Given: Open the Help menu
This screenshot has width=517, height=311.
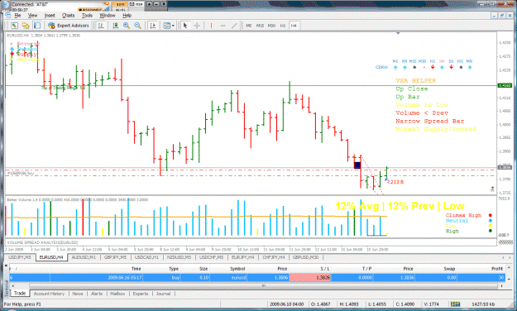Looking at the screenshot, I should pos(127,16).
